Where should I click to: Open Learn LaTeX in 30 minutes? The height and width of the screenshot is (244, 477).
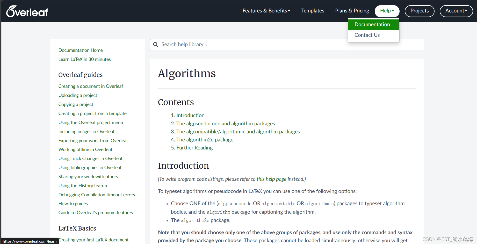[84, 59]
